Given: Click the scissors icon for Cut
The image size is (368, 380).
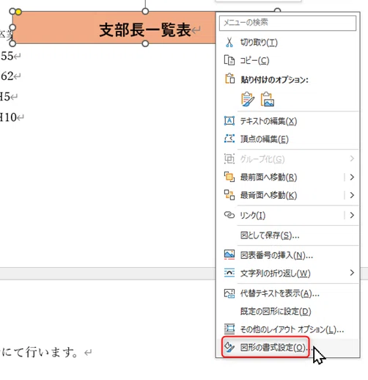Looking at the screenshot, I should [229, 43].
